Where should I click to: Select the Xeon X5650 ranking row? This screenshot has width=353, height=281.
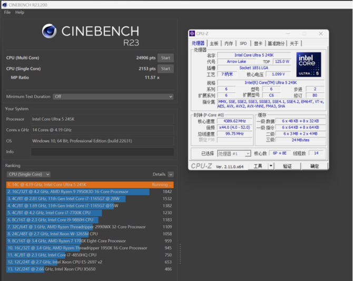coord(90,269)
